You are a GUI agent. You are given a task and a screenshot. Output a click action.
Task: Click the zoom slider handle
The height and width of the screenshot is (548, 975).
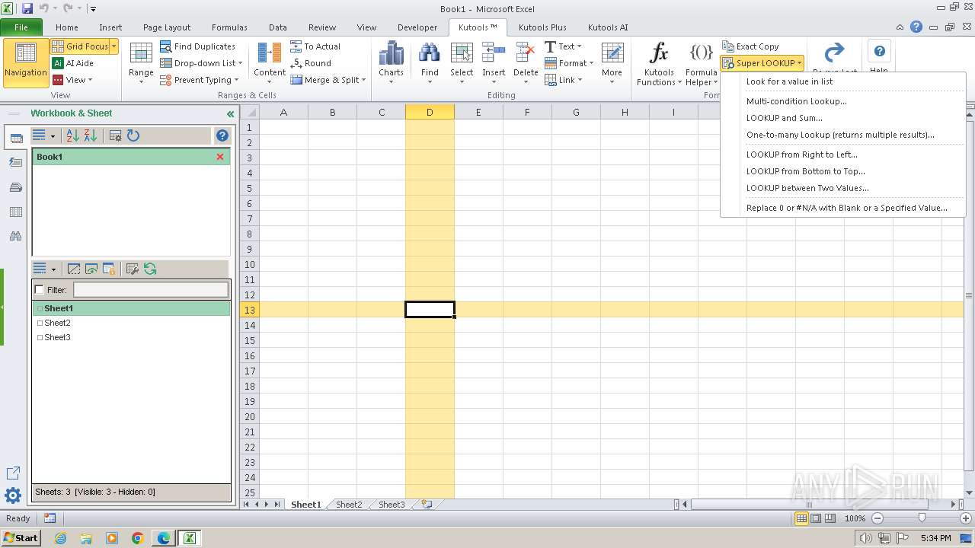point(922,518)
